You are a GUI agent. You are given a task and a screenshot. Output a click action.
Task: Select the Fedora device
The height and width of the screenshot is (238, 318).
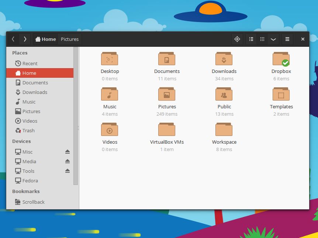[x=40, y=181]
